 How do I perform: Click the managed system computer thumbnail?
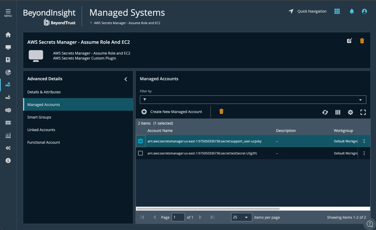(x=36, y=56)
